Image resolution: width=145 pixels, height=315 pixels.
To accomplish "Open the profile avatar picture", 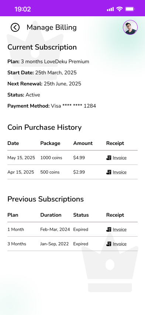I will (x=130, y=27).
